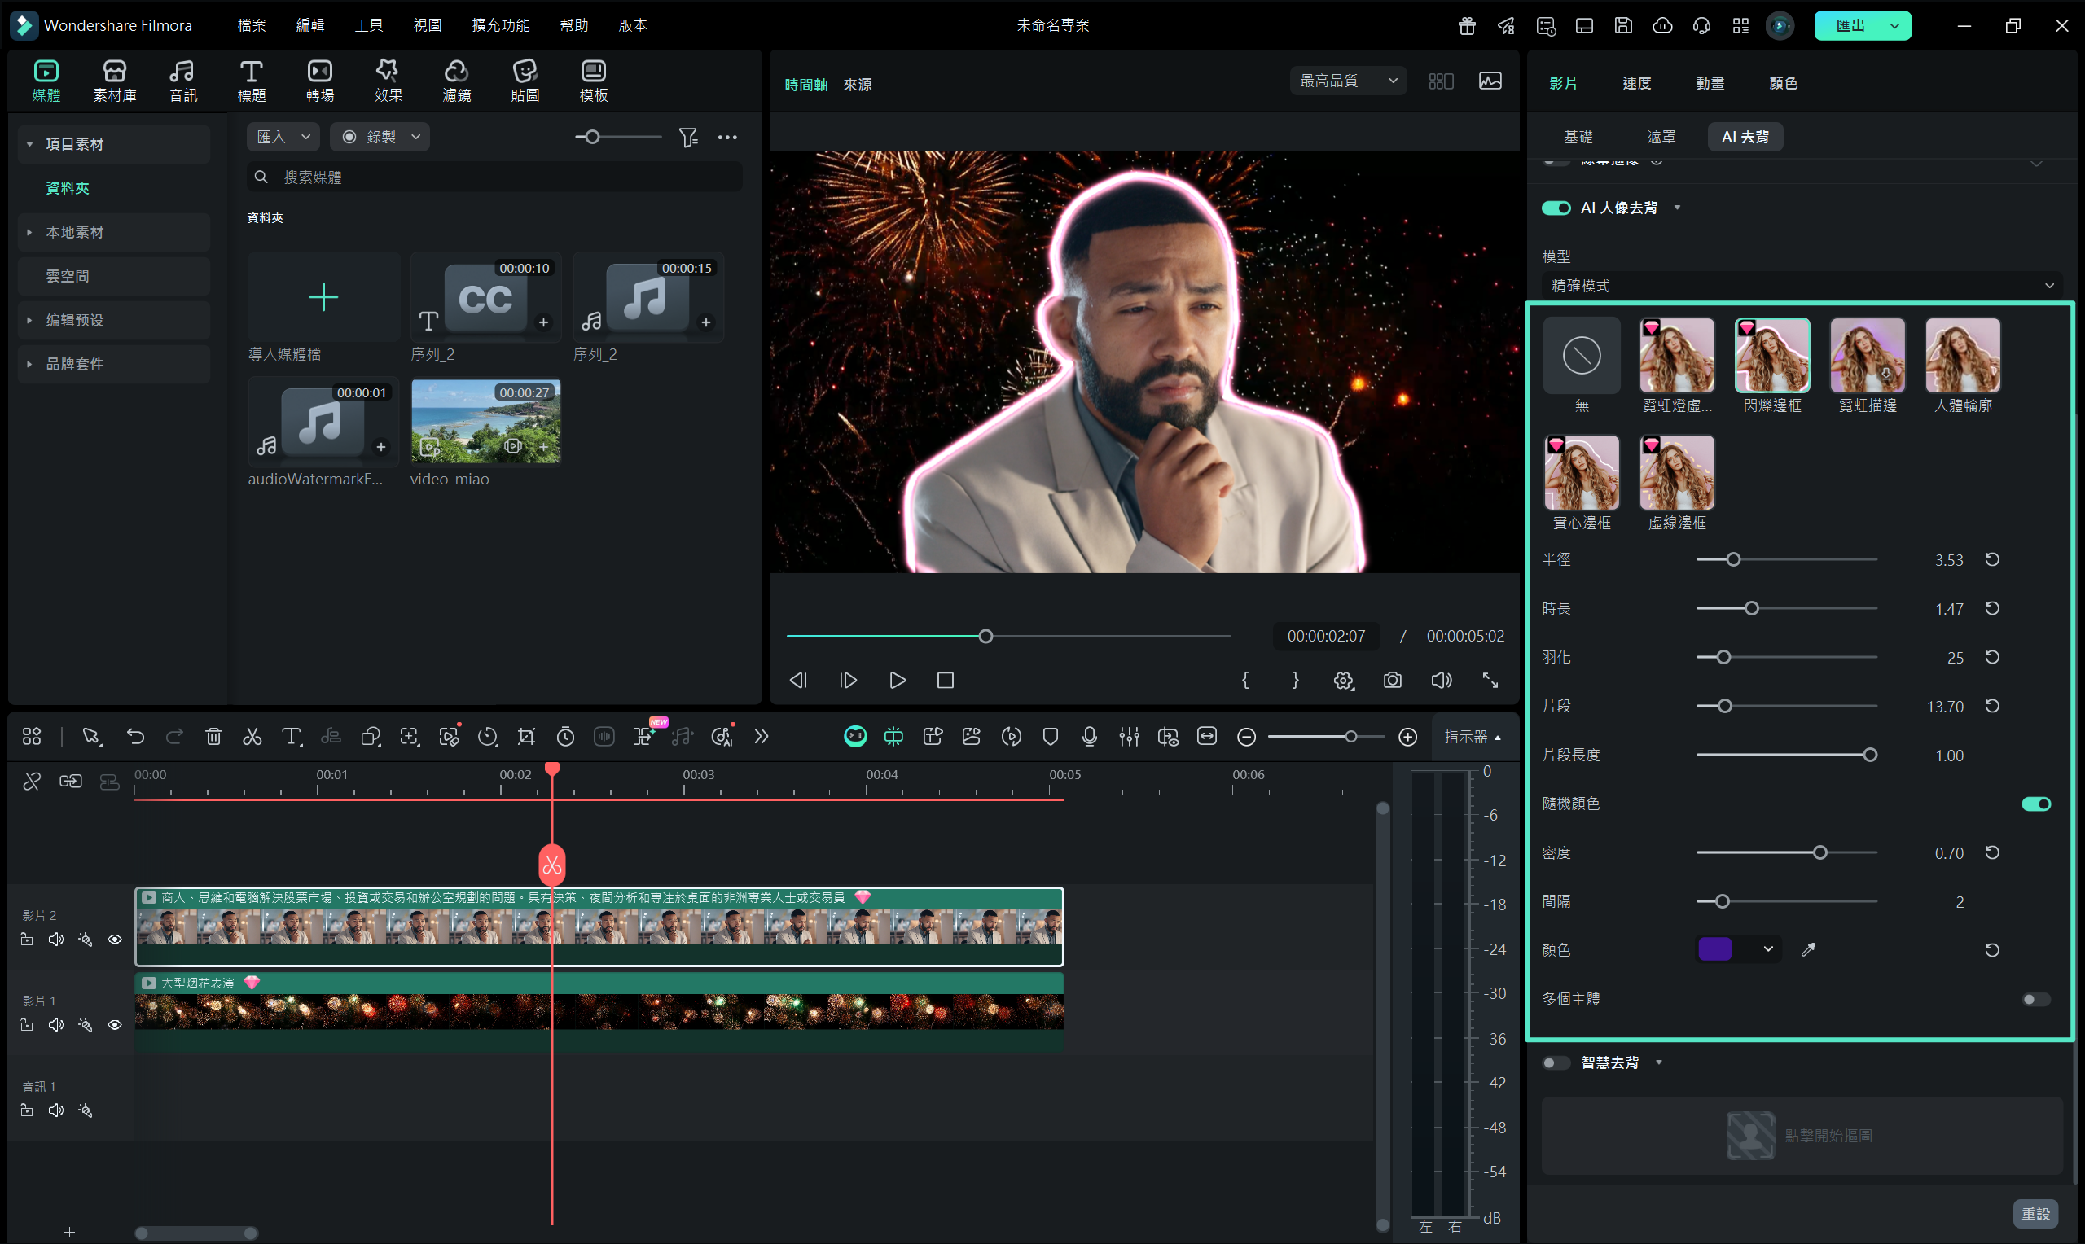The height and width of the screenshot is (1244, 2085).
Task: Open the 精確模式 model dropdown
Action: coord(1801,286)
